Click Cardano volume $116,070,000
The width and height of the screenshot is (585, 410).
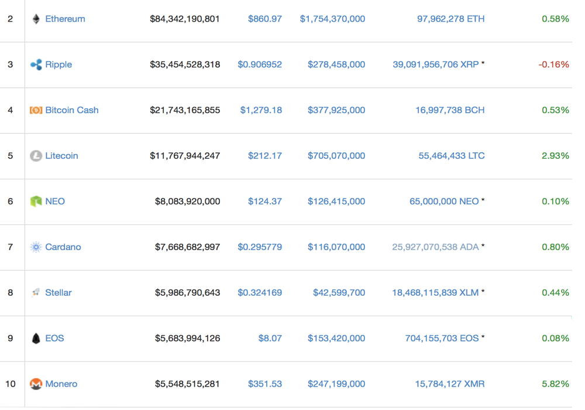(336, 247)
